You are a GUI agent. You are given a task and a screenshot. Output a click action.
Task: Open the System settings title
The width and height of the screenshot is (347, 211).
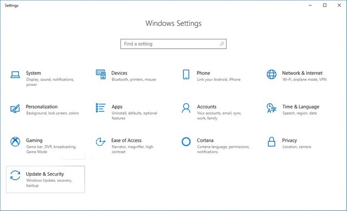[x=34, y=73]
